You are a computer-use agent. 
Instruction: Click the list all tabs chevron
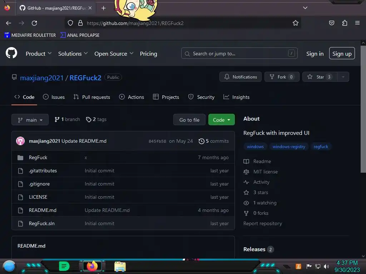point(305,8)
